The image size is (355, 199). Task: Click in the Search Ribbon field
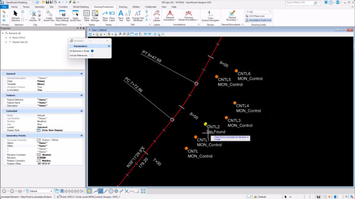(x=301, y=3)
